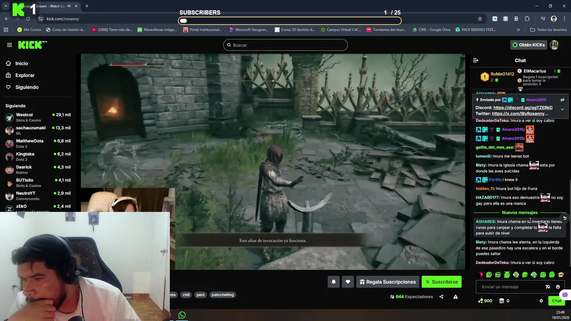571x321 pixels.
Task: Open the hamburger menu beside KICK logo
Action: coord(9,45)
